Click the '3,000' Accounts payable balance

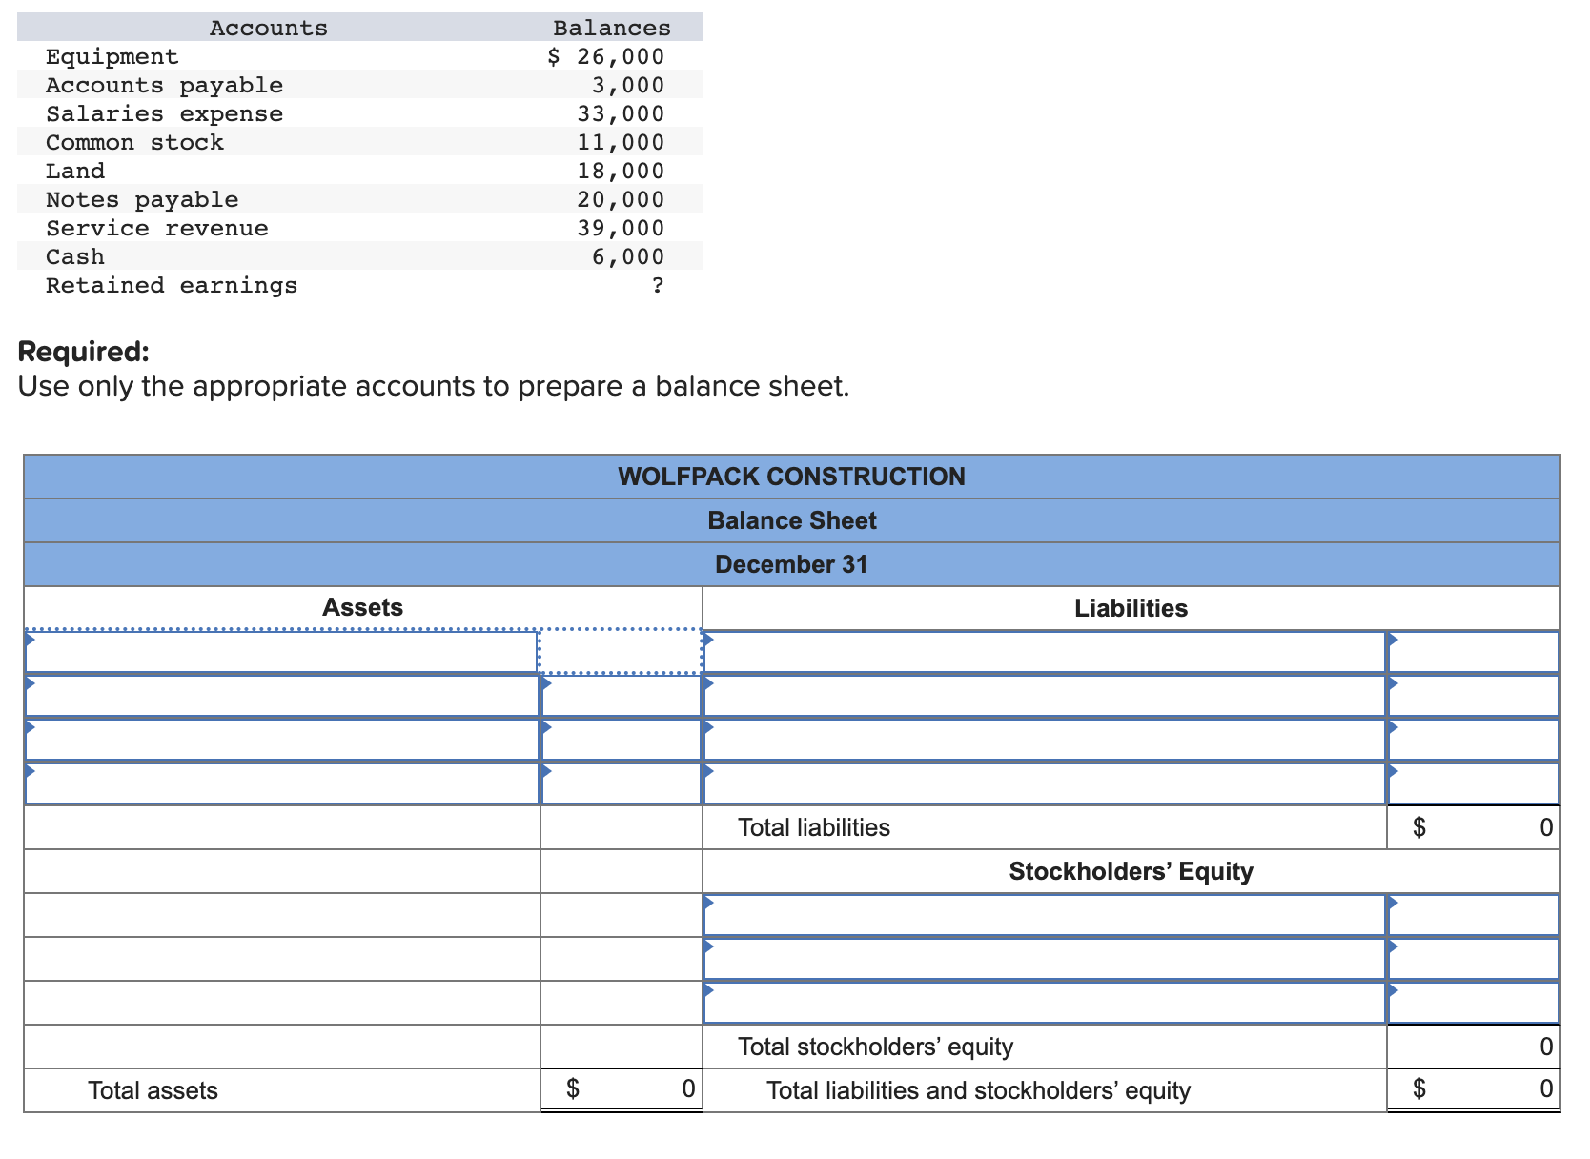[628, 86]
